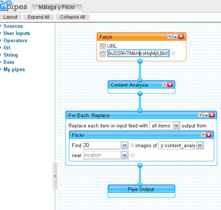Select the Málaga y Flickr tab
Image resolution: width=221 pixels, height=210 pixels.
(57, 8)
